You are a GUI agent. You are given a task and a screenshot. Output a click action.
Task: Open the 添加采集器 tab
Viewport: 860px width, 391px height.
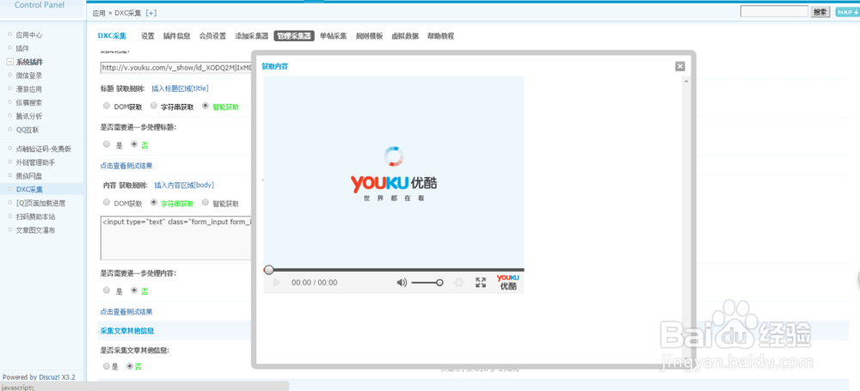tap(252, 36)
